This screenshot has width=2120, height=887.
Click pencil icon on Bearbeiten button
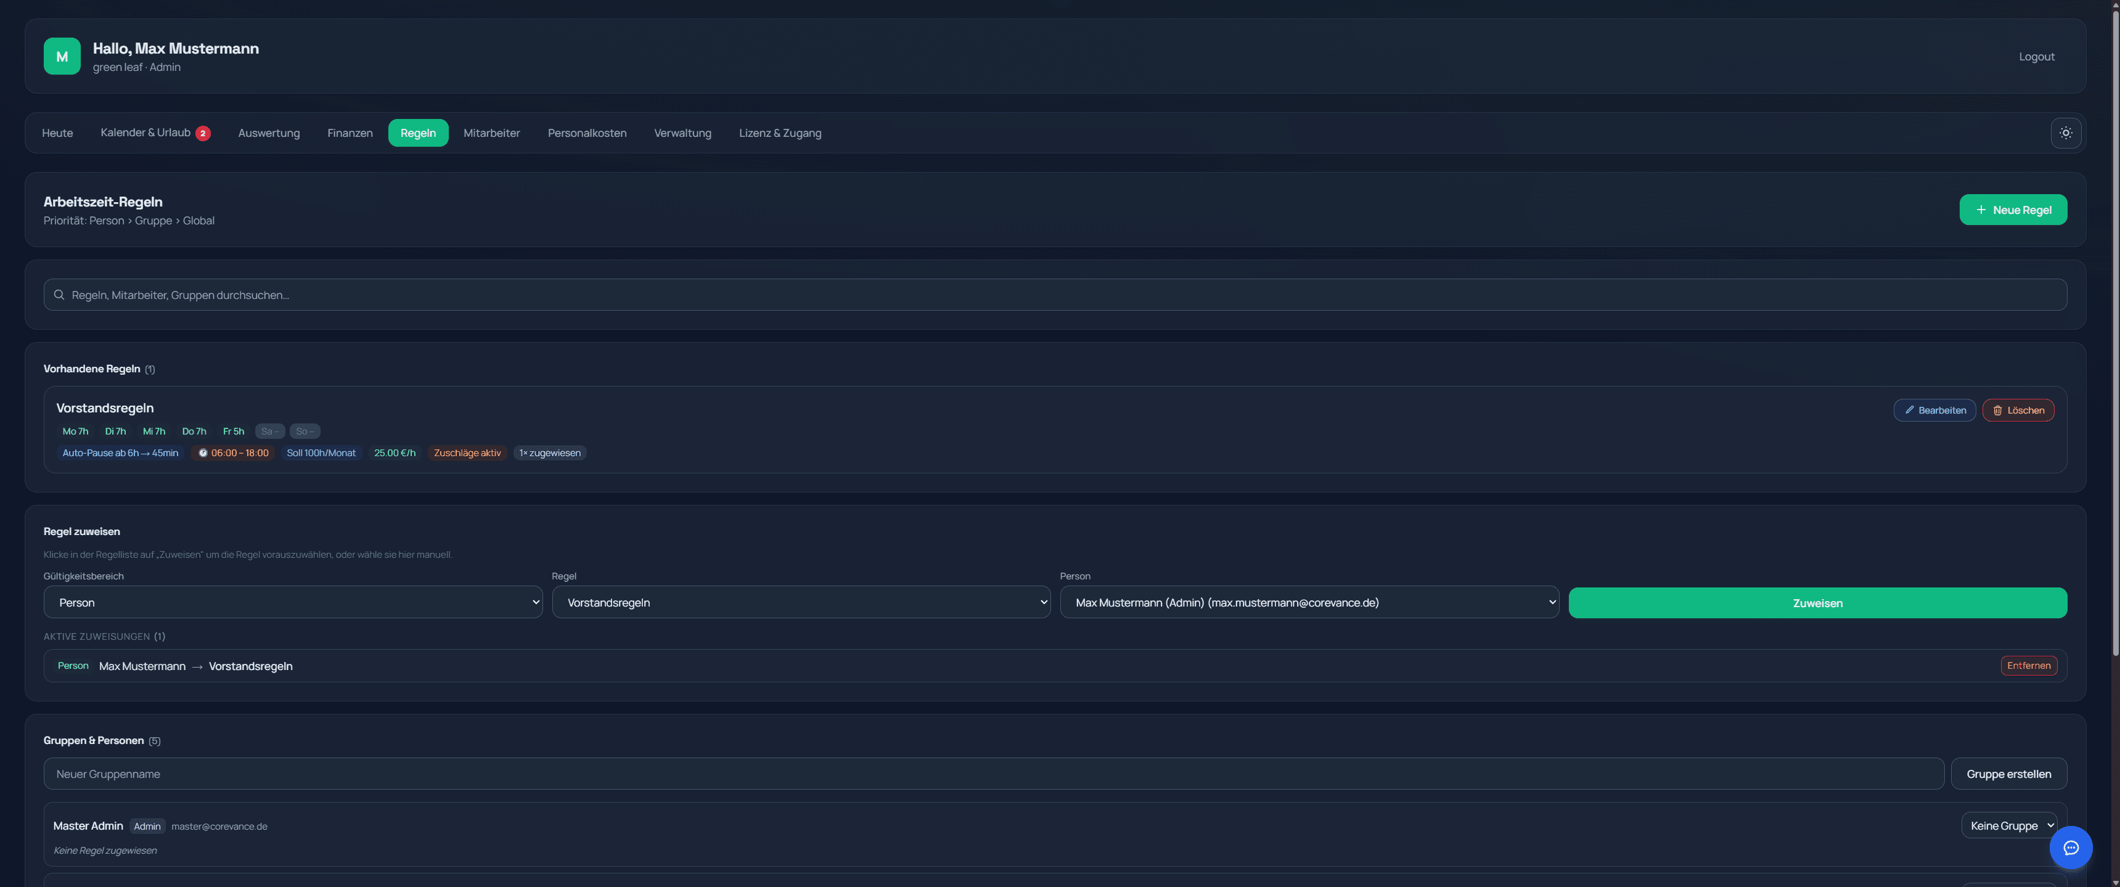(x=1909, y=410)
